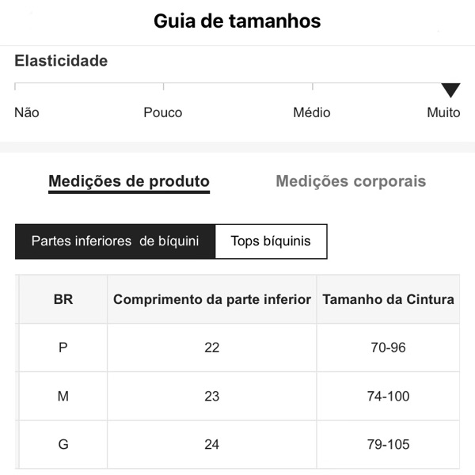This screenshot has width=475, height=475.
Task: Select the Medições de produto tab
Action: point(129,181)
